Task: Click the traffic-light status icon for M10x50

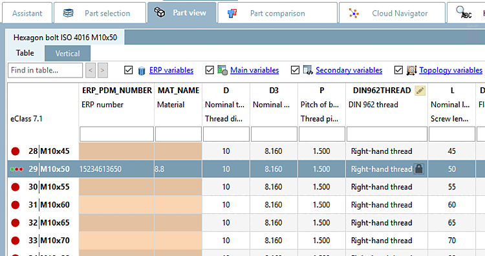Action: click(x=16, y=169)
